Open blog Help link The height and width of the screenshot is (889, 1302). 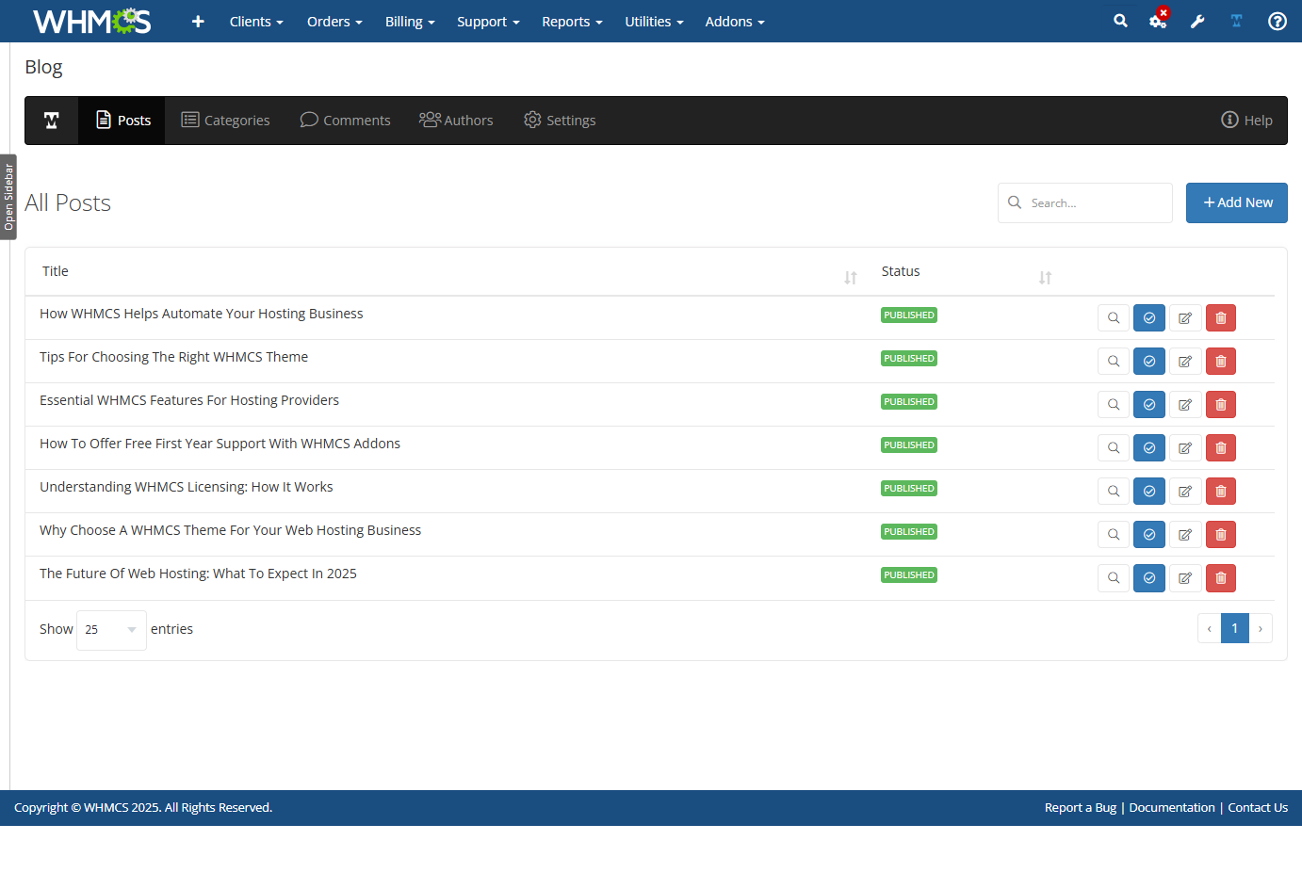click(1246, 121)
